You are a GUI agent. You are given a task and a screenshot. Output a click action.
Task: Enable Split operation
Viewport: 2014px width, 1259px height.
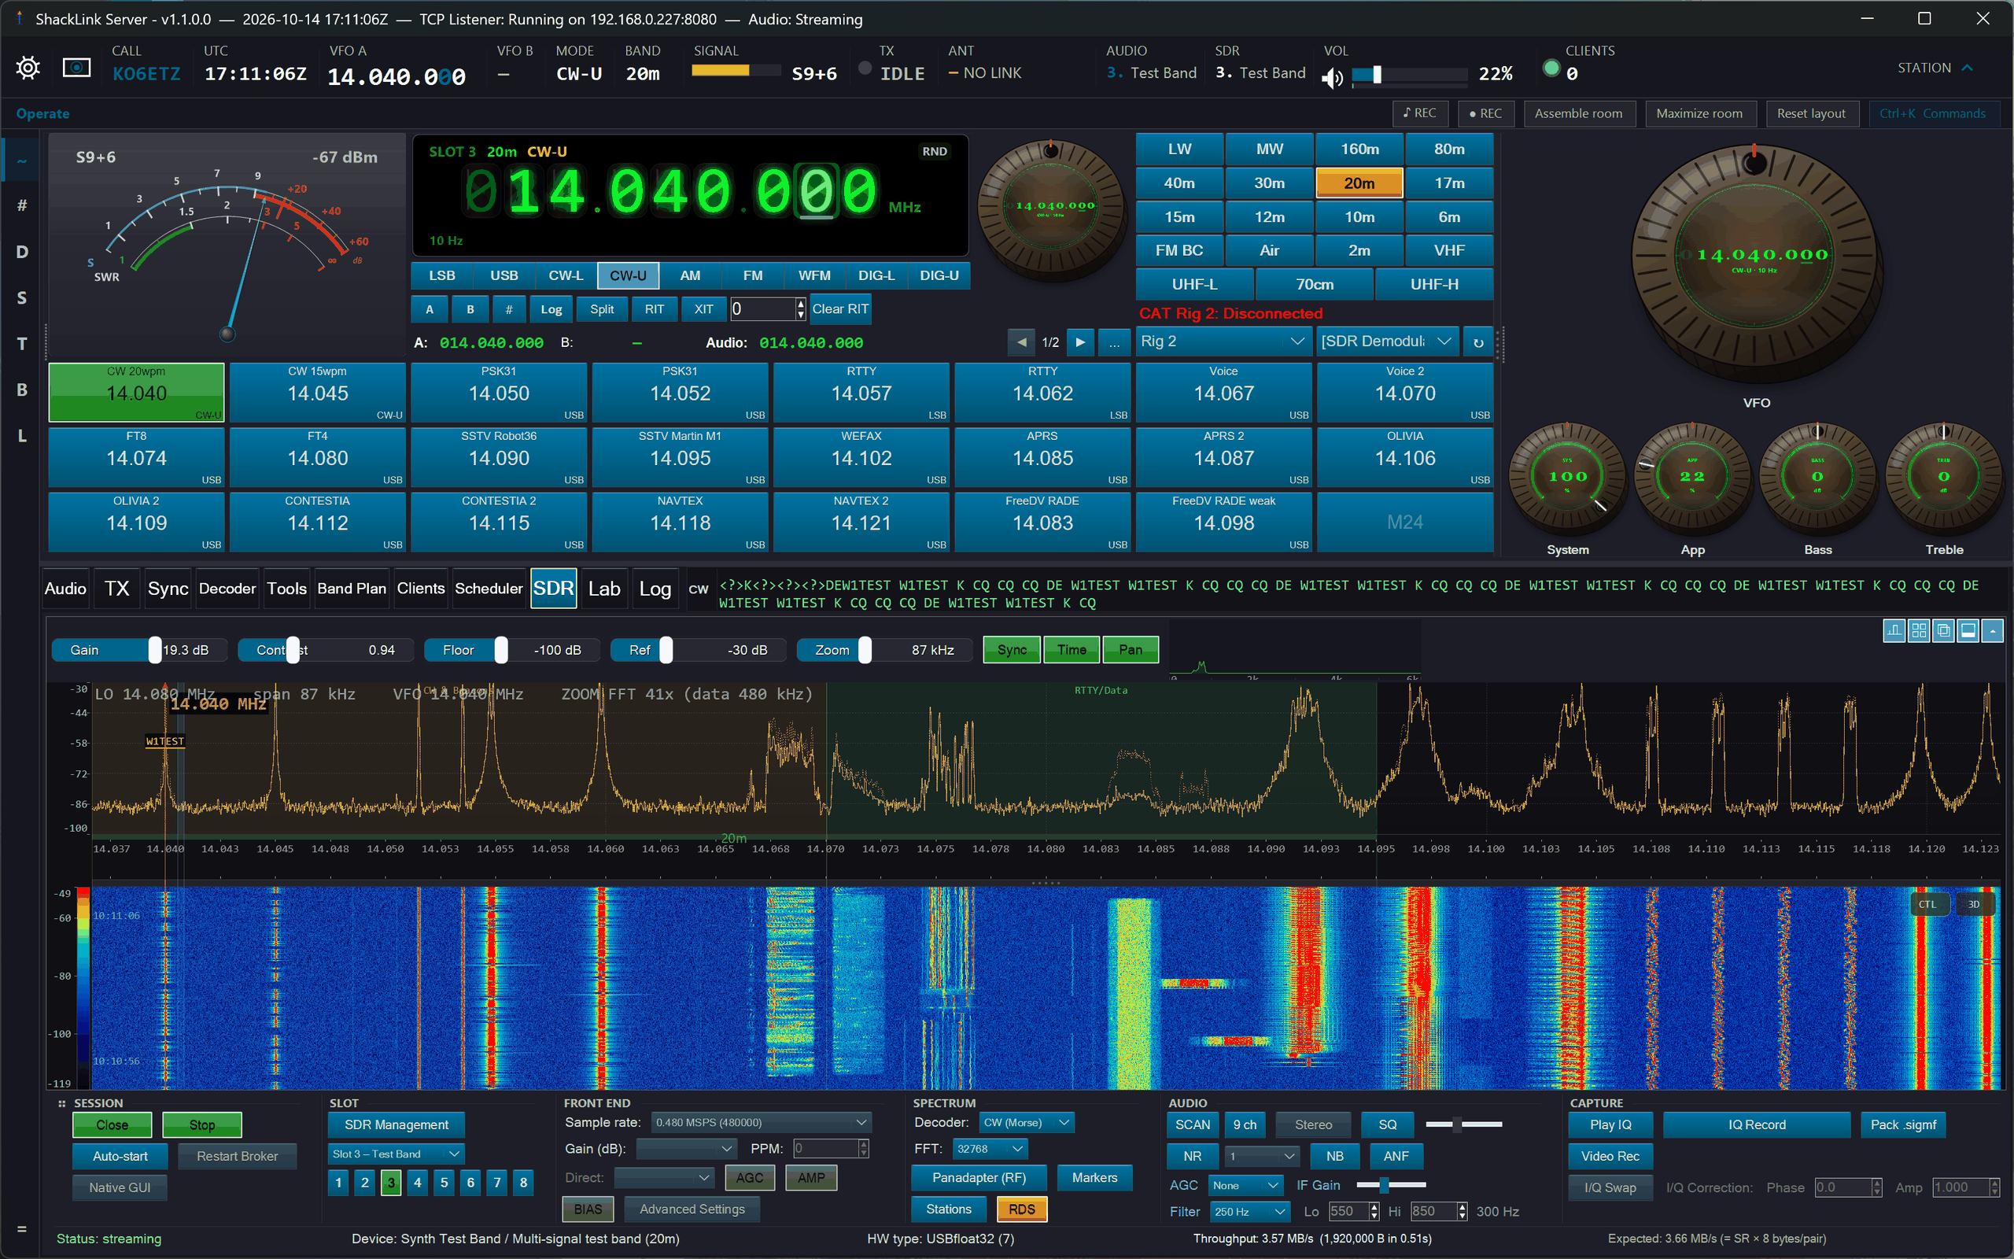pyautogui.click(x=602, y=309)
